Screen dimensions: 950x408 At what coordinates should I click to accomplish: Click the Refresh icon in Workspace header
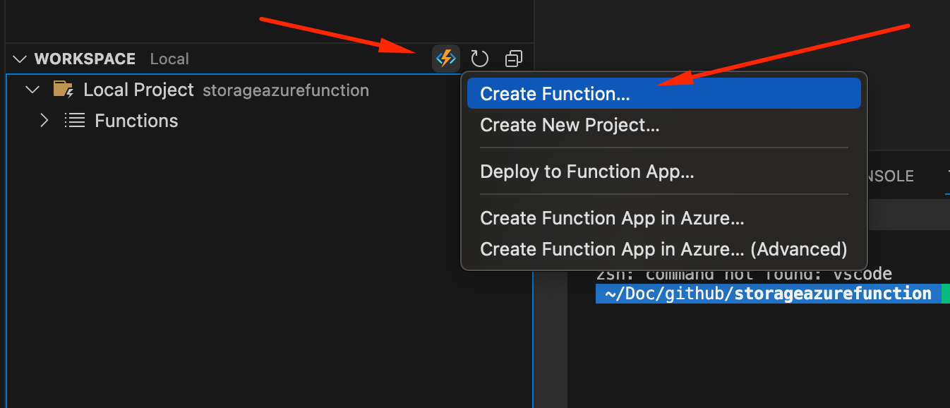tap(480, 59)
